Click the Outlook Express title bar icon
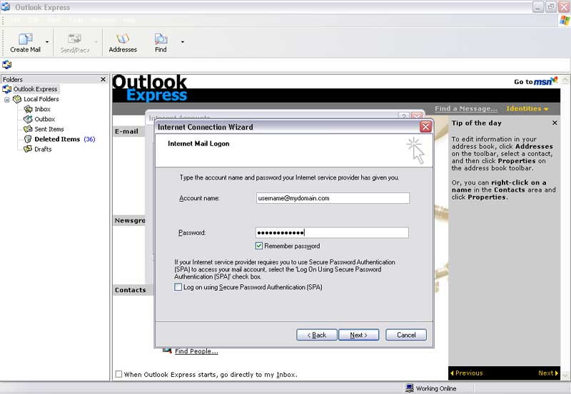The width and height of the screenshot is (571, 394). (6, 6)
